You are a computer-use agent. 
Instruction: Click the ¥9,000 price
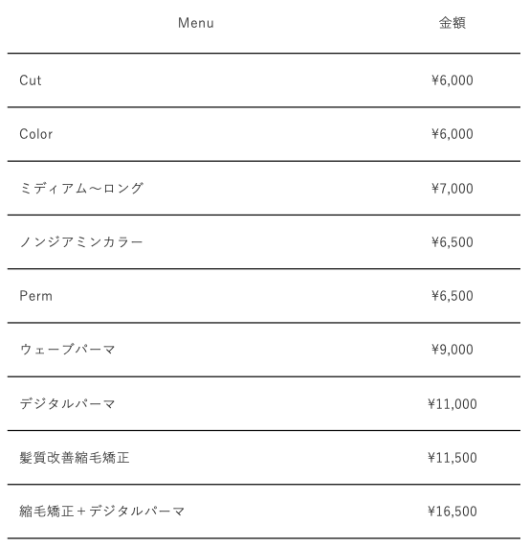[453, 350]
